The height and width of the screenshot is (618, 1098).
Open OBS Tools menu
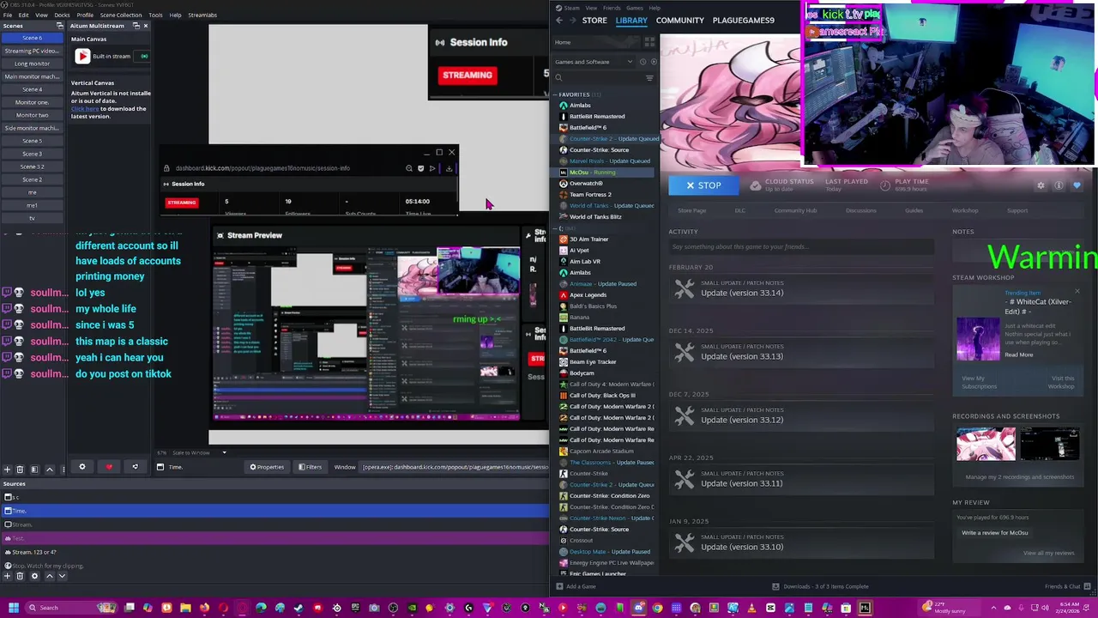point(155,15)
